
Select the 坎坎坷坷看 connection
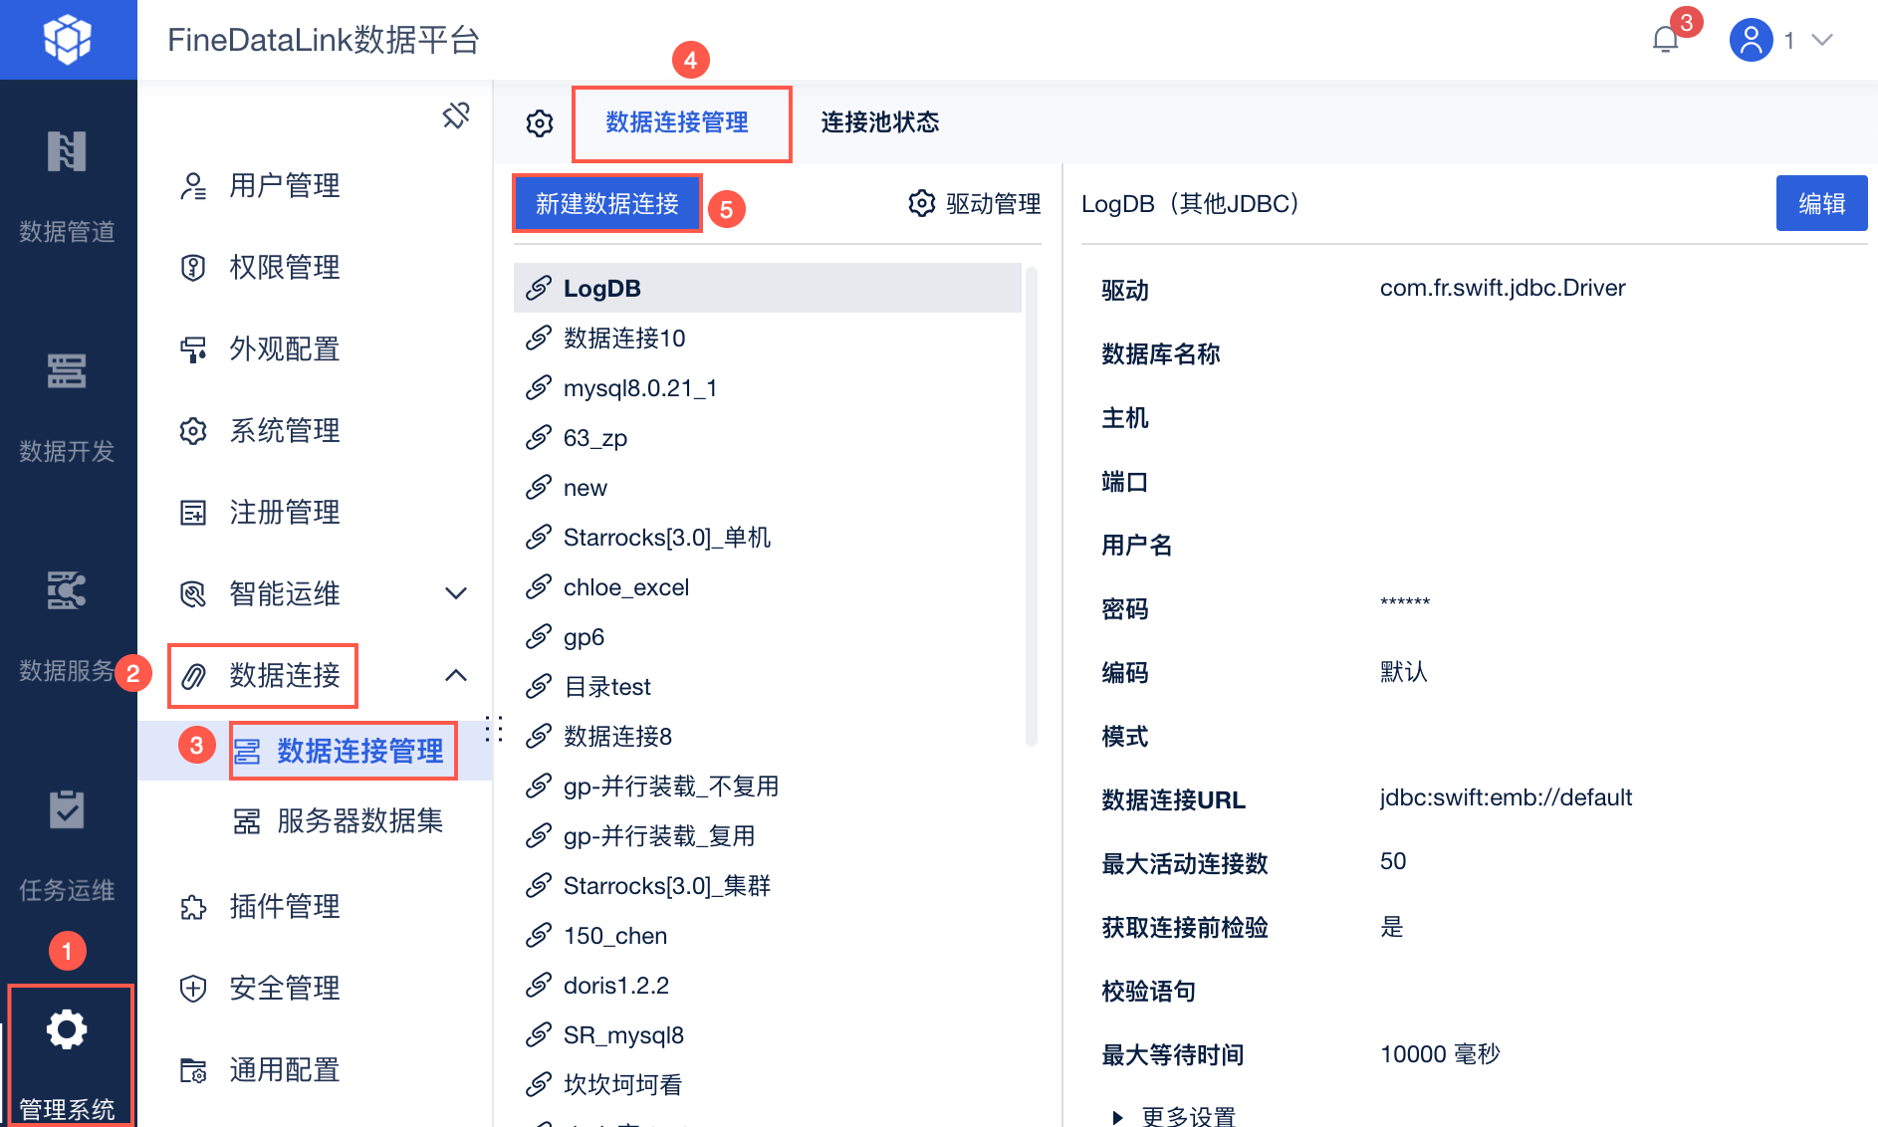pyautogui.click(x=768, y=1084)
